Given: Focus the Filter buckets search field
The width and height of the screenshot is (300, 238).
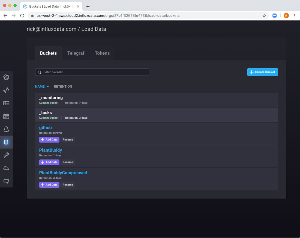Looking at the screenshot, I should (x=92, y=72).
